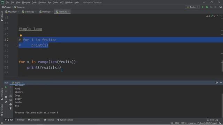Collapse the code fold marker at line 48
Image resolution: width=223 pixels, height=125 pixels.
[17, 45]
